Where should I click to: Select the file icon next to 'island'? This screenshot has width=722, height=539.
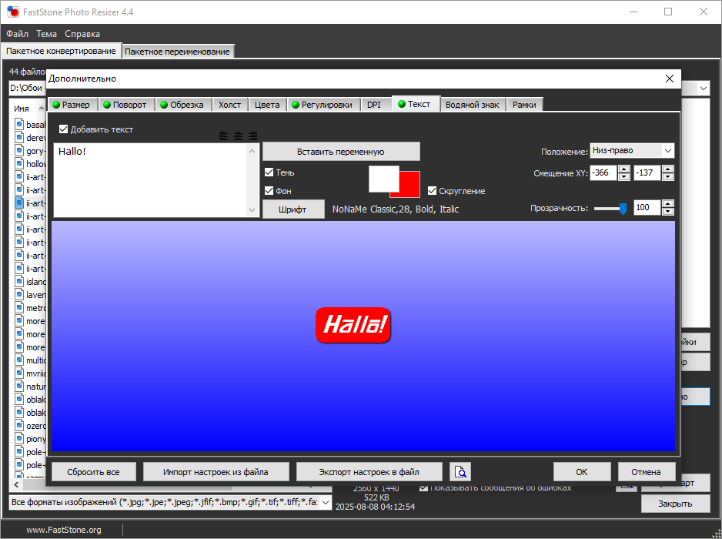pos(19,282)
